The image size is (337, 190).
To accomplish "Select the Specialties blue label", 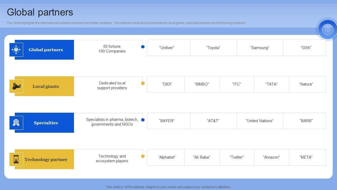I will (44, 123).
